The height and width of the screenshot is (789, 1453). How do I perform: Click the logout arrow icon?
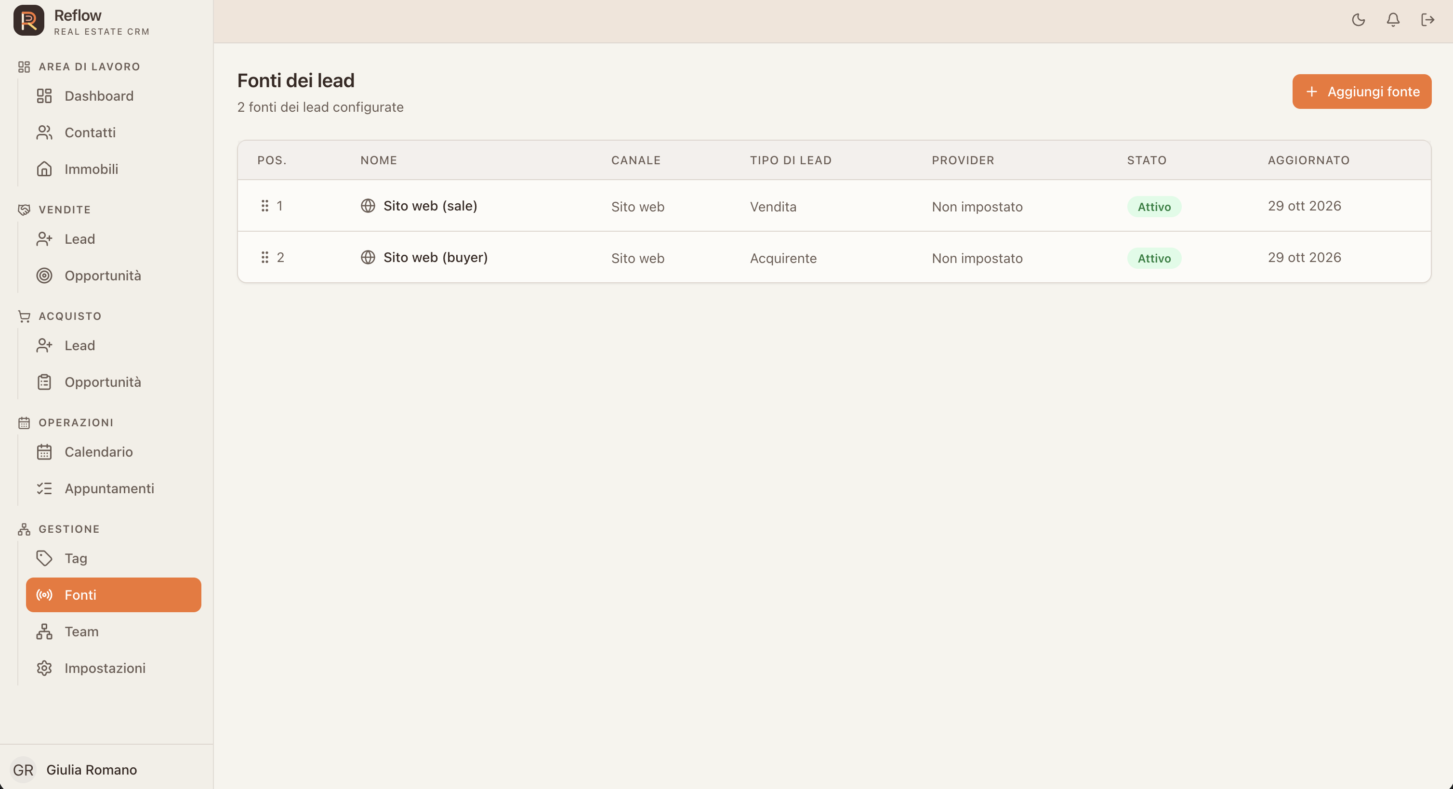pyautogui.click(x=1427, y=20)
